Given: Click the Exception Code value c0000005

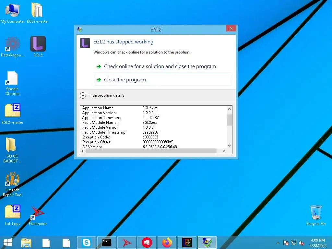Looking at the screenshot, I should coord(150,137).
